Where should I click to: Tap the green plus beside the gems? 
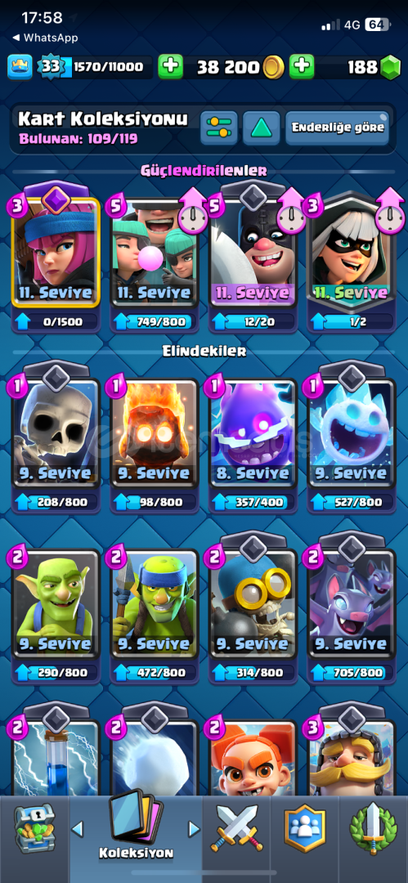[x=302, y=67]
